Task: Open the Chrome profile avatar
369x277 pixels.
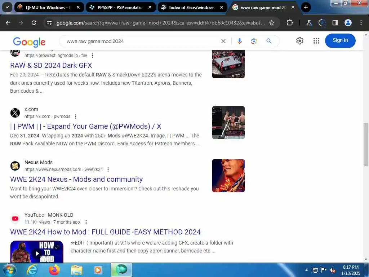Action: point(348,23)
